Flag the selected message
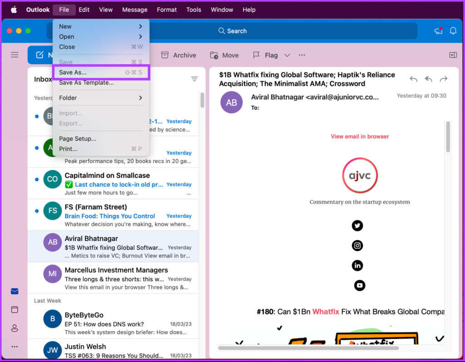 click(x=265, y=55)
